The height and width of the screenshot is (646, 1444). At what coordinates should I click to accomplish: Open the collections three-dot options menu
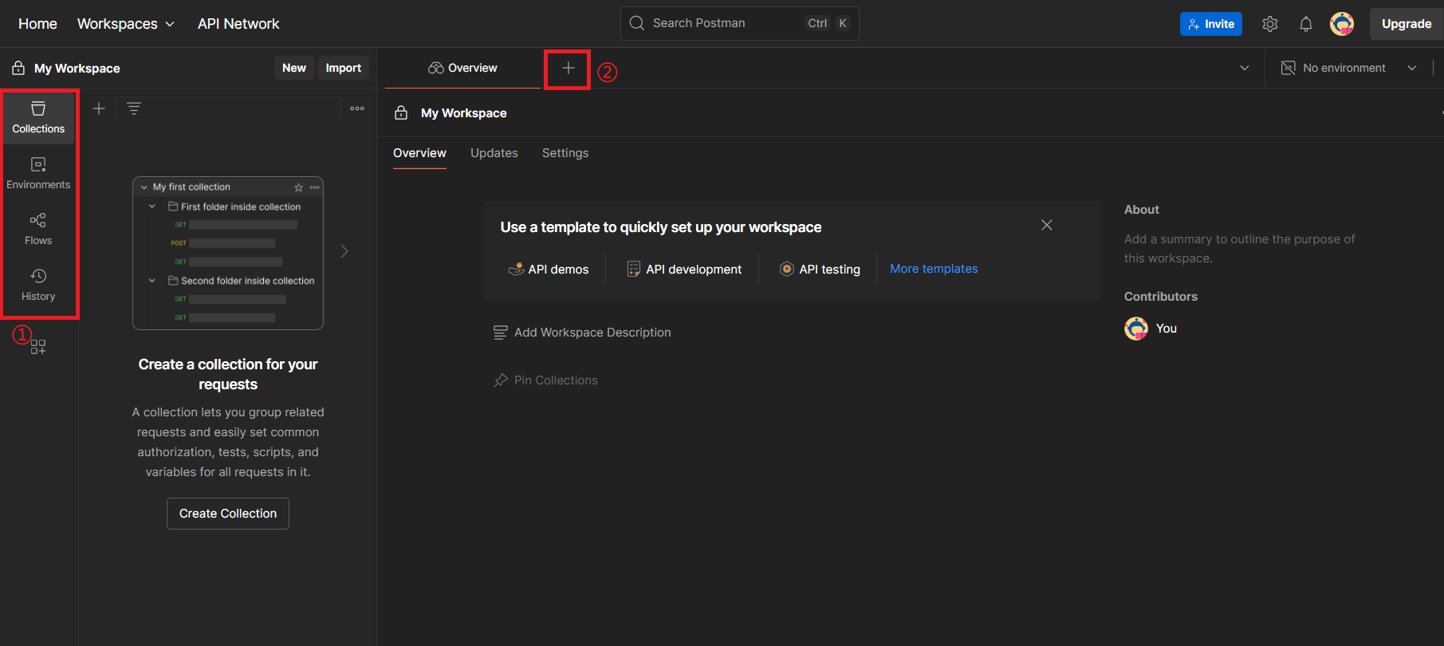pos(357,108)
